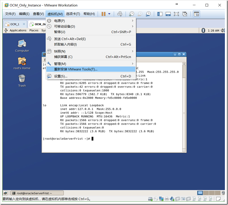The height and width of the screenshot is (205, 228).
Task: Click the hard disk status bar icon
Action: point(150,199)
